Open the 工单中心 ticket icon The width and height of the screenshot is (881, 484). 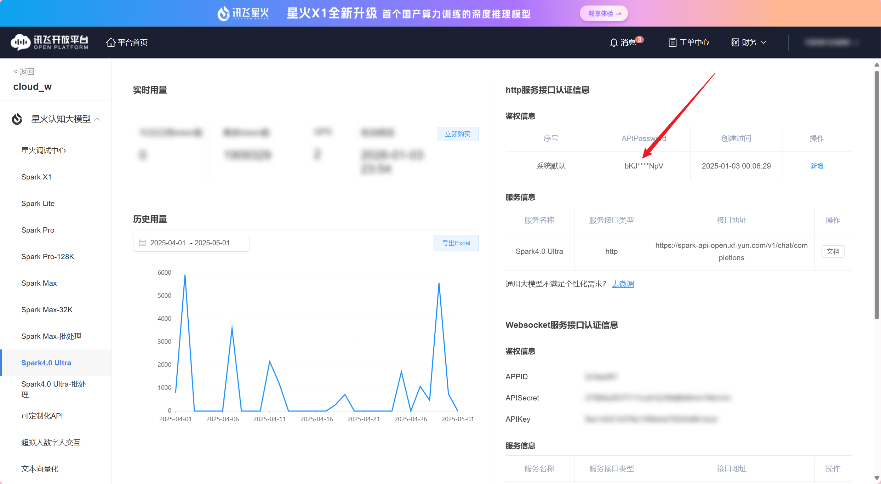(x=673, y=42)
